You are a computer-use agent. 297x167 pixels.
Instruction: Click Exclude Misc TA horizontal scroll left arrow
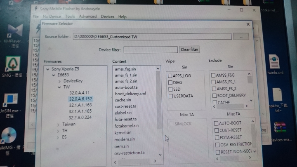point(217,159)
